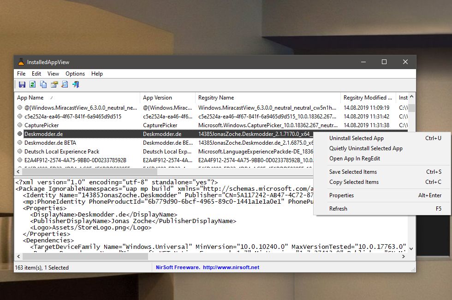
Task: Open the Options menu
Action: coord(75,74)
